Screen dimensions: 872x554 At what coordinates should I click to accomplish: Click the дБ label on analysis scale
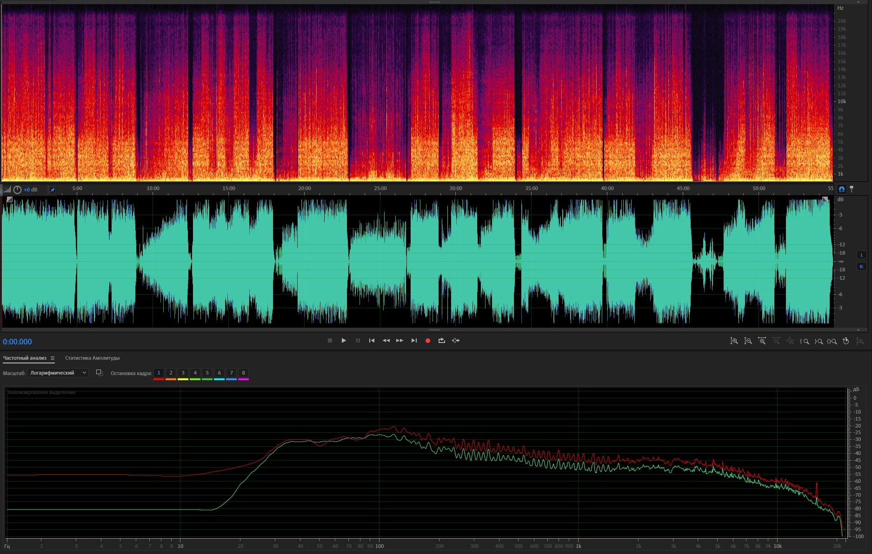click(856, 389)
